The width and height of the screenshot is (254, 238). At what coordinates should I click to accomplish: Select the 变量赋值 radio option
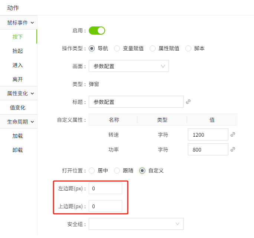click(117, 48)
